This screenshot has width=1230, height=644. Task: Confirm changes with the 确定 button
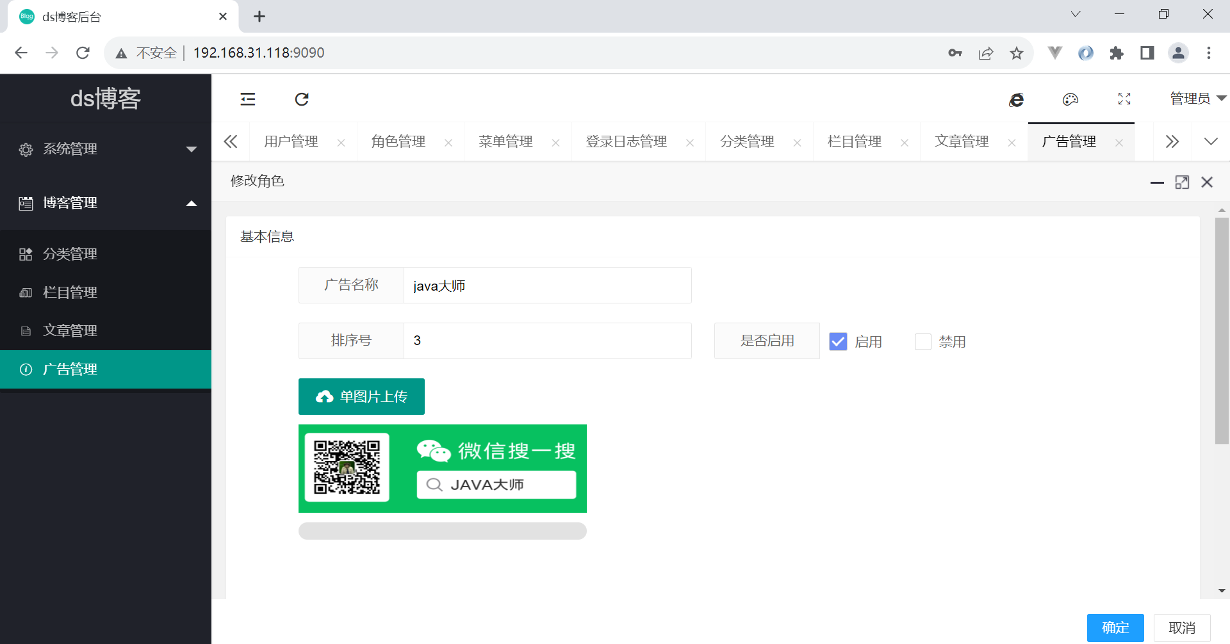(x=1115, y=628)
